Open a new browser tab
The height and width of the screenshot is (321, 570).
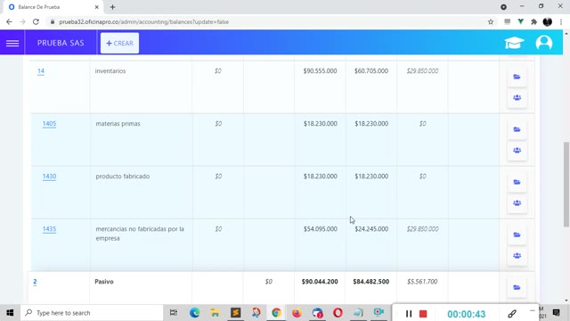[112, 7]
